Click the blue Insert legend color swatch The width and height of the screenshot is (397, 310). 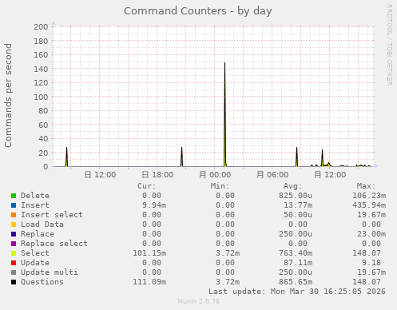(x=14, y=205)
